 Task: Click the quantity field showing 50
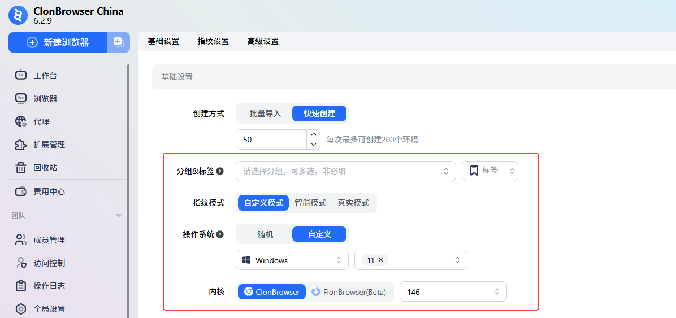pos(272,140)
